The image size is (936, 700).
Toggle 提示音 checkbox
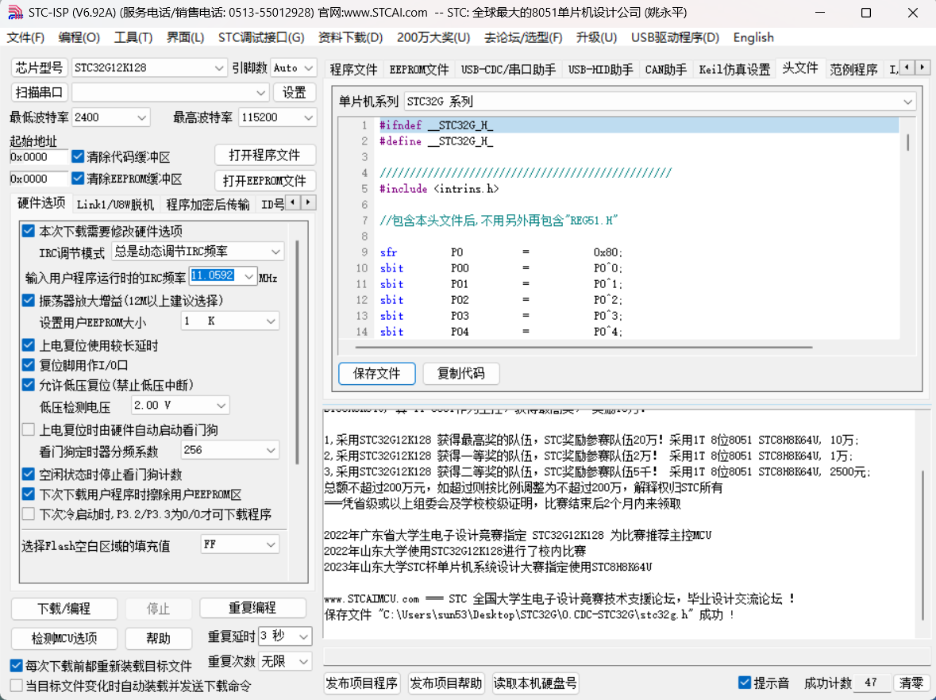pyautogui.click(x=745, y=683)
